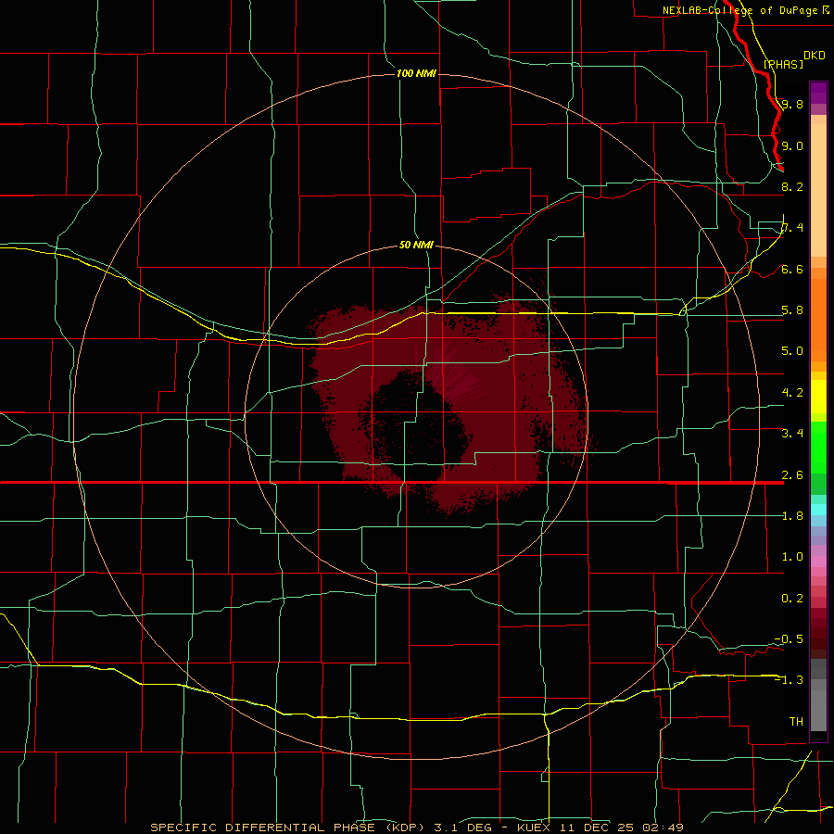Click the 100 NMI range ring label
Viewport: 834px width, 834px height.
pyautogui.click(x=416, y=73)
